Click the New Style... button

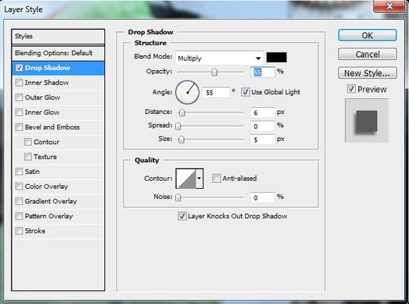pyautogui.click(x=367, y=73)
